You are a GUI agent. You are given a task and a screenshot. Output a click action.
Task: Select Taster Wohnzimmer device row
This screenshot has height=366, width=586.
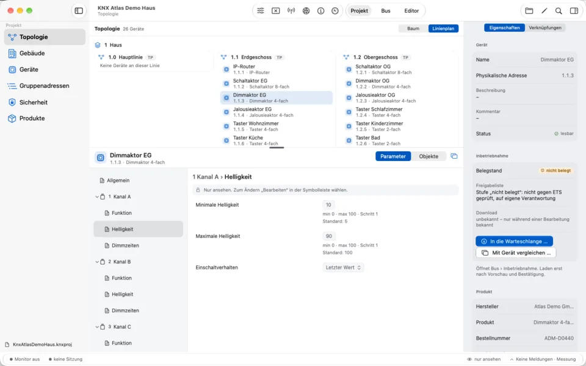coord(277,126)
